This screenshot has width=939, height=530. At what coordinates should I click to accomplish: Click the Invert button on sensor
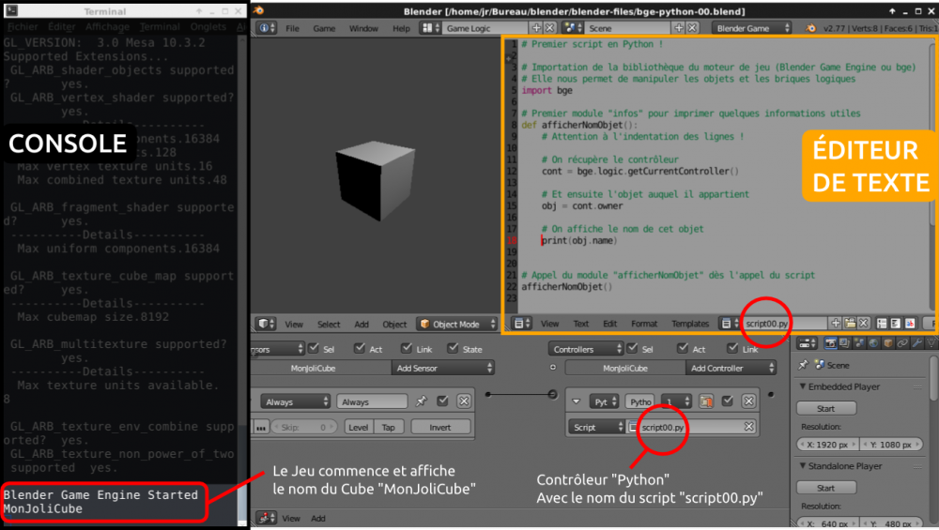439,427
